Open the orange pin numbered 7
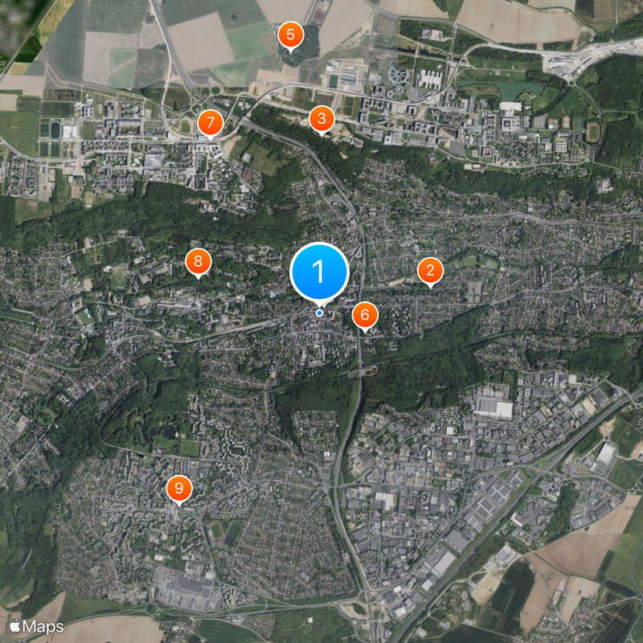Screen dimensions: 643x643 point(211,123)
